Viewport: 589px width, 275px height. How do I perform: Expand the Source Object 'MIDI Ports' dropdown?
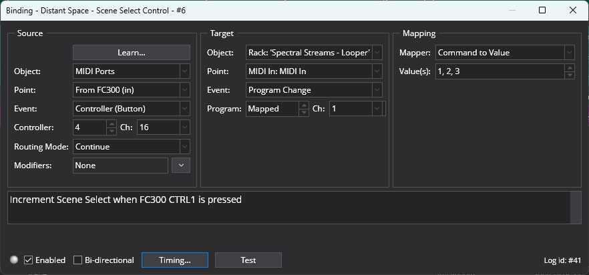(x=132, y=71)
